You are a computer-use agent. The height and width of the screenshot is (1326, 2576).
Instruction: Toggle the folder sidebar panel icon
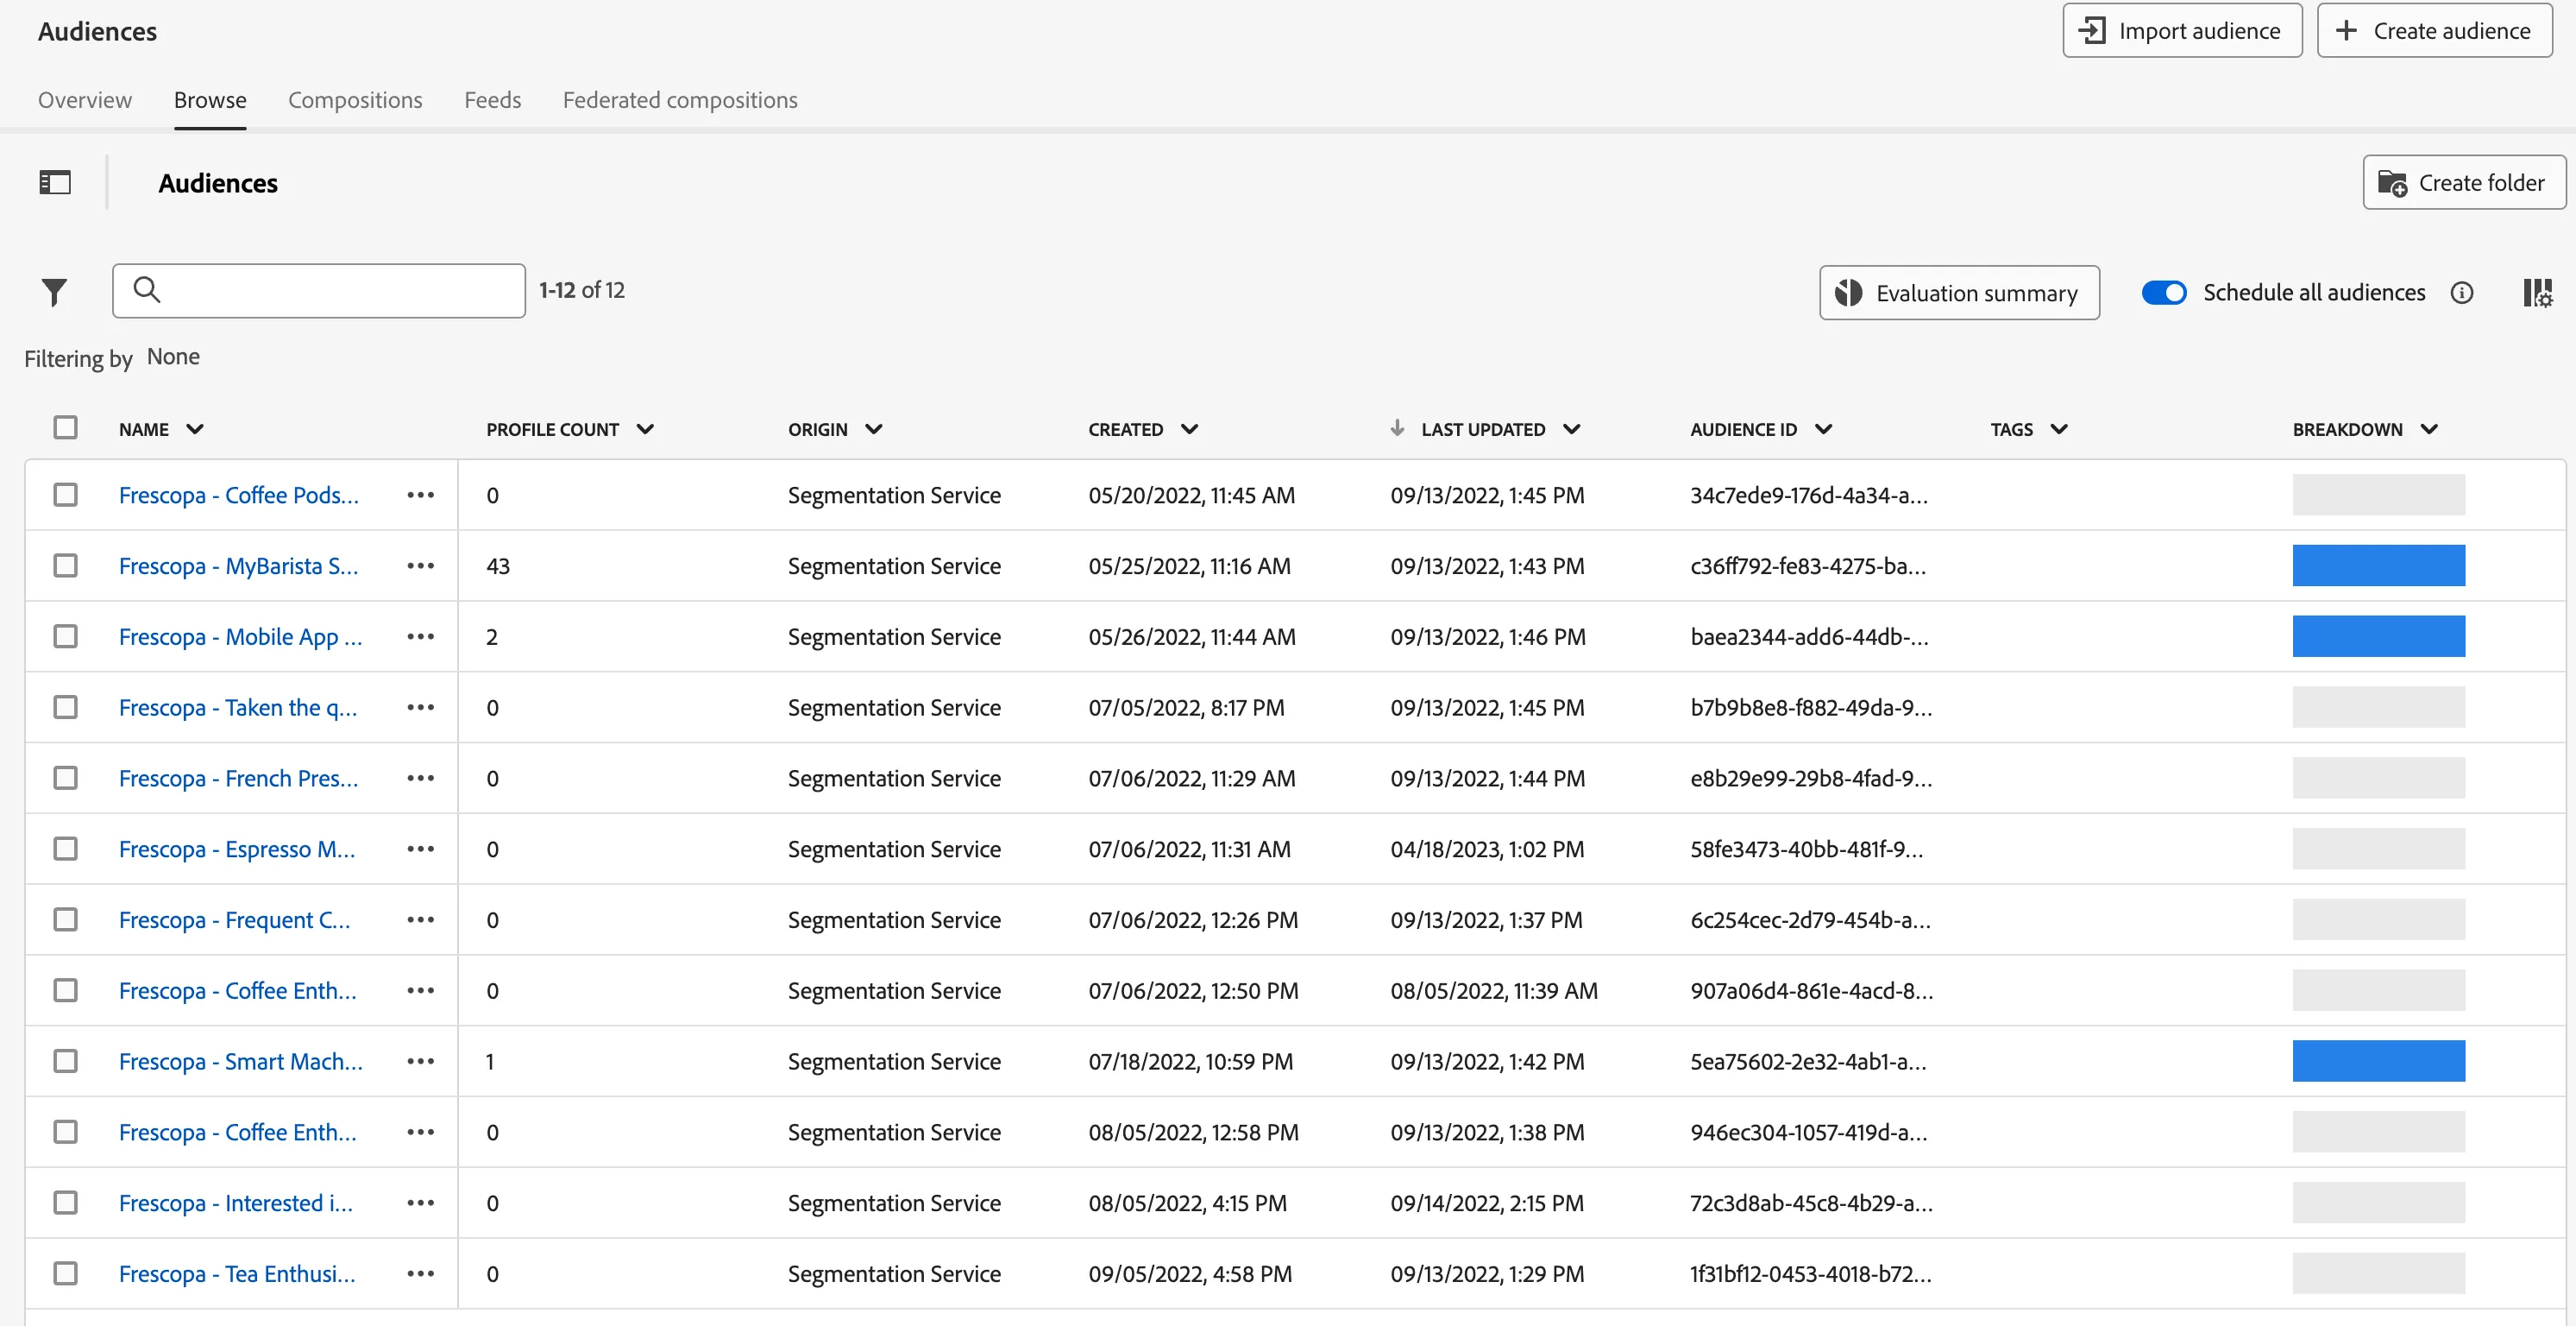click(55, 182)
